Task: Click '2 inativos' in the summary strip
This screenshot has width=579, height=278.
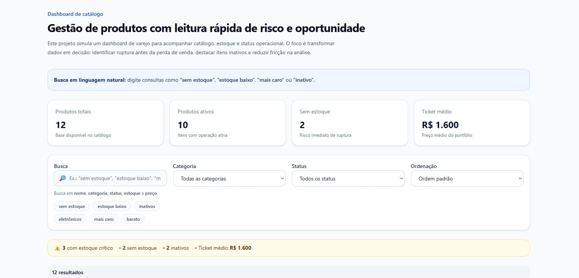Action: click(177, 248)
